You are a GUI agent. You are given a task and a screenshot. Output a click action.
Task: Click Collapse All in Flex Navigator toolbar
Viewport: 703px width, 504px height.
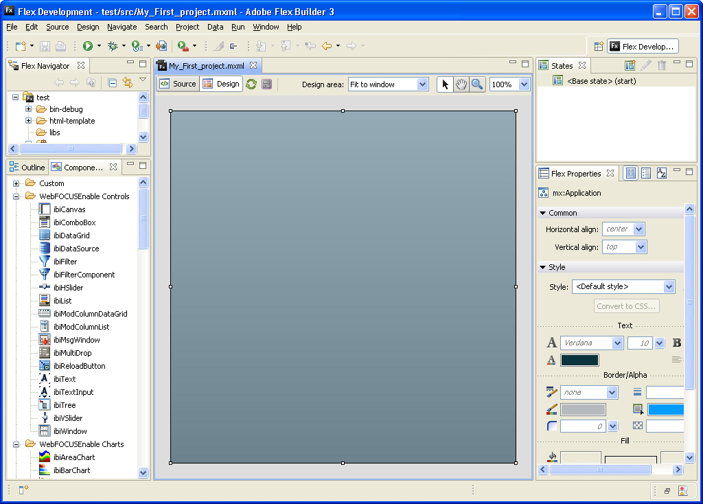[x=113, y=82]
